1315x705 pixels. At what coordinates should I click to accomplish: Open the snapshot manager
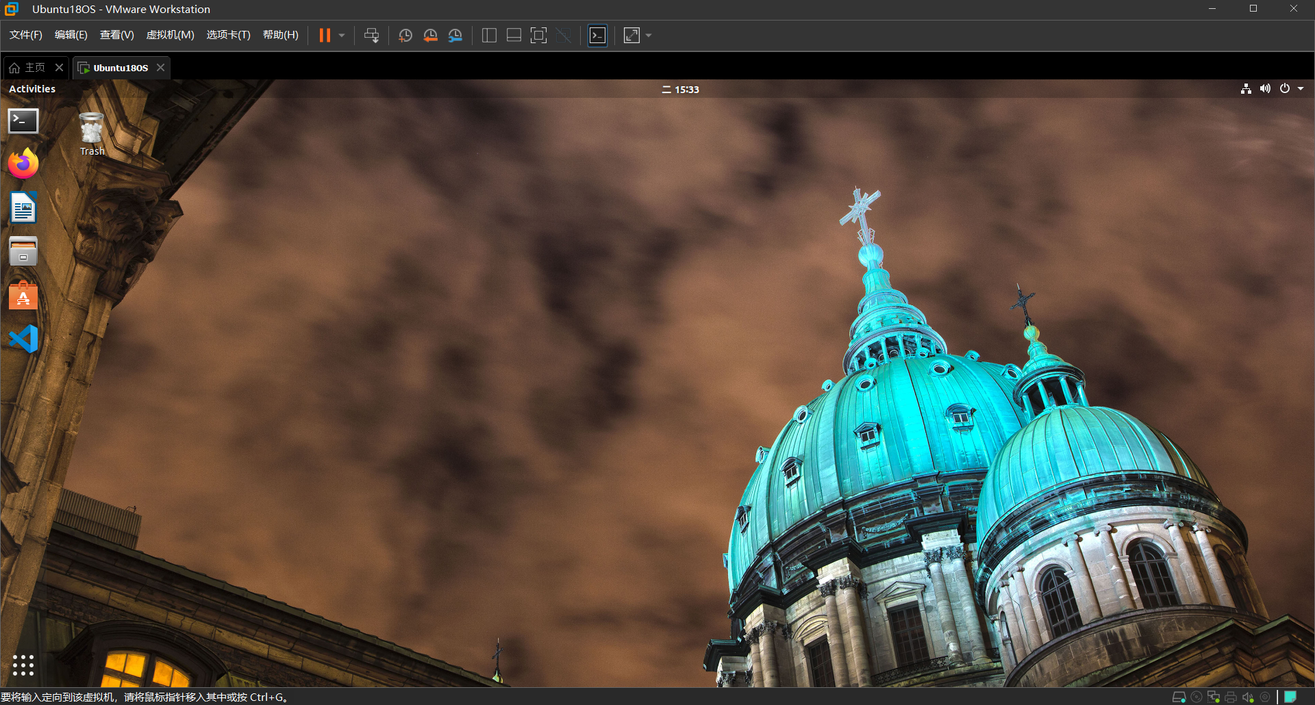coord(455,36)
